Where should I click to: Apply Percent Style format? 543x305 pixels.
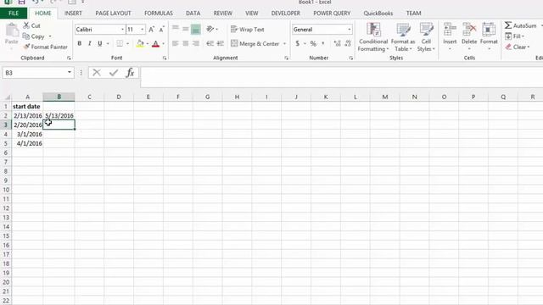[x=313, y=43]
